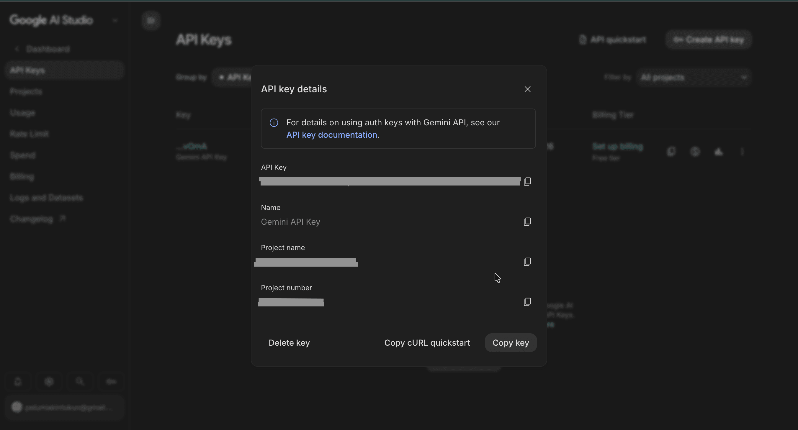798x430 pixels.
Task: Click copy icon in key table row
Action: pos(671,152)
